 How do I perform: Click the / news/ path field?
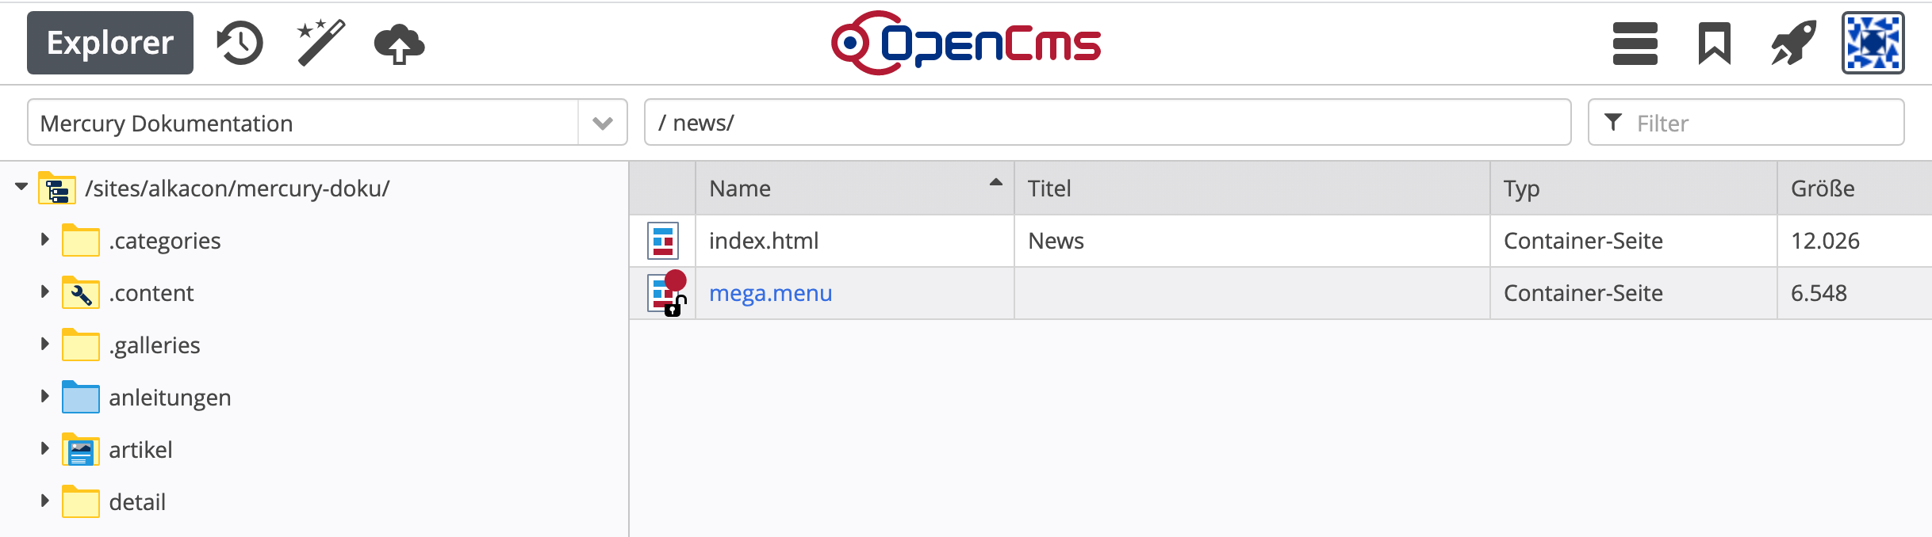(1107, 122)
